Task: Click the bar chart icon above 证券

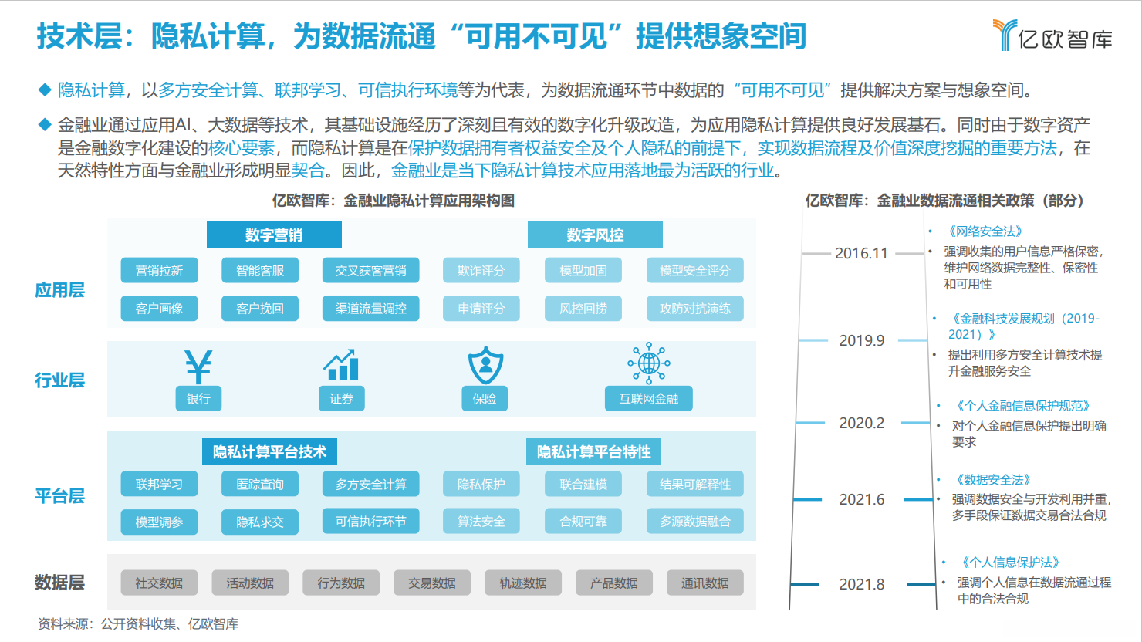Action: (341, 366)
